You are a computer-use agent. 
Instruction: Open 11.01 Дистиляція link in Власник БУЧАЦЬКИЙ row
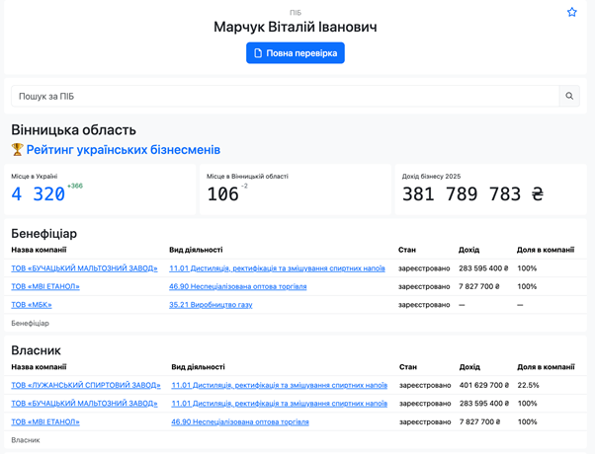point(280,404)
